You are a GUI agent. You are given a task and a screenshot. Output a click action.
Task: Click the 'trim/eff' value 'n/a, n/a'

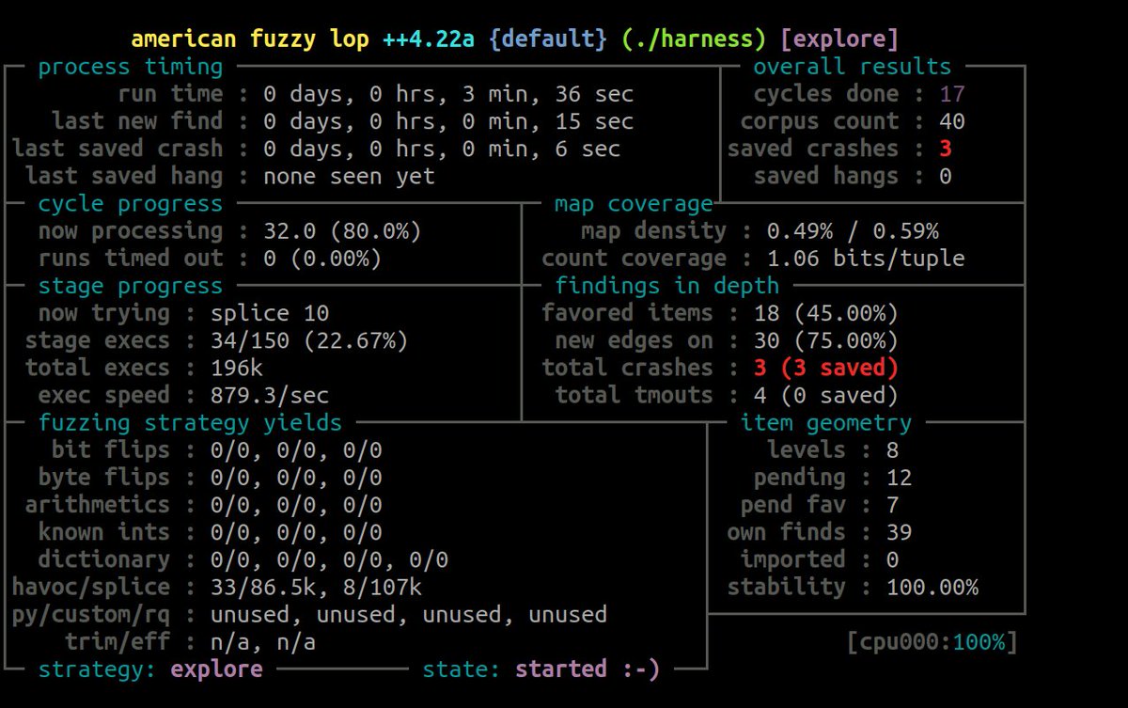coord(263,642)
